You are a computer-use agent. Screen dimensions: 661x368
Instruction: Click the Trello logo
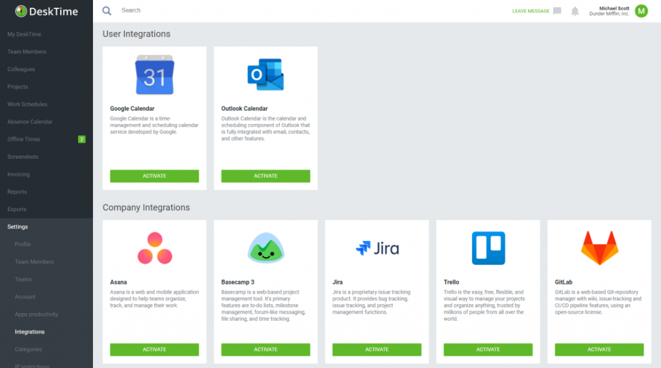pyautogui.click(x=488, y=249)
